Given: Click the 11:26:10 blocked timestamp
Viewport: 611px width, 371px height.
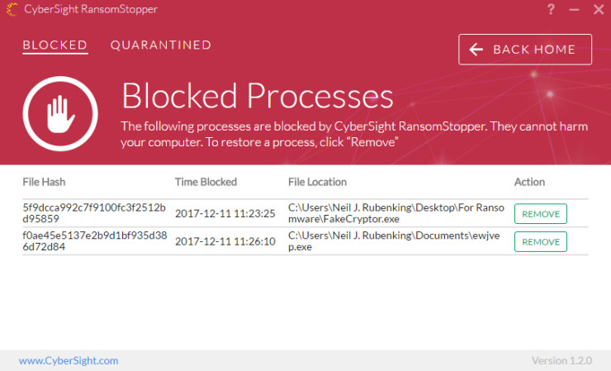Looking at the screenshot, I should 225,241.
